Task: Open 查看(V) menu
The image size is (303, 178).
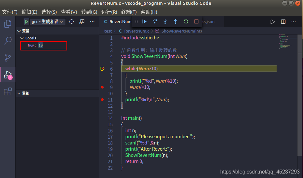Action: (x=69, y=12)
